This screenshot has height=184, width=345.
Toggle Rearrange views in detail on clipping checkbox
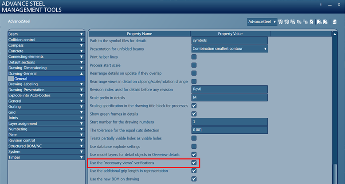point(194,81)
